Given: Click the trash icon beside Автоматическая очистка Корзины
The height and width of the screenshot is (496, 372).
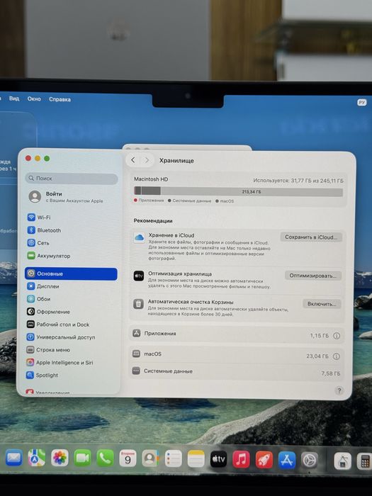Looking at the screenshot, I should [138, 304].
